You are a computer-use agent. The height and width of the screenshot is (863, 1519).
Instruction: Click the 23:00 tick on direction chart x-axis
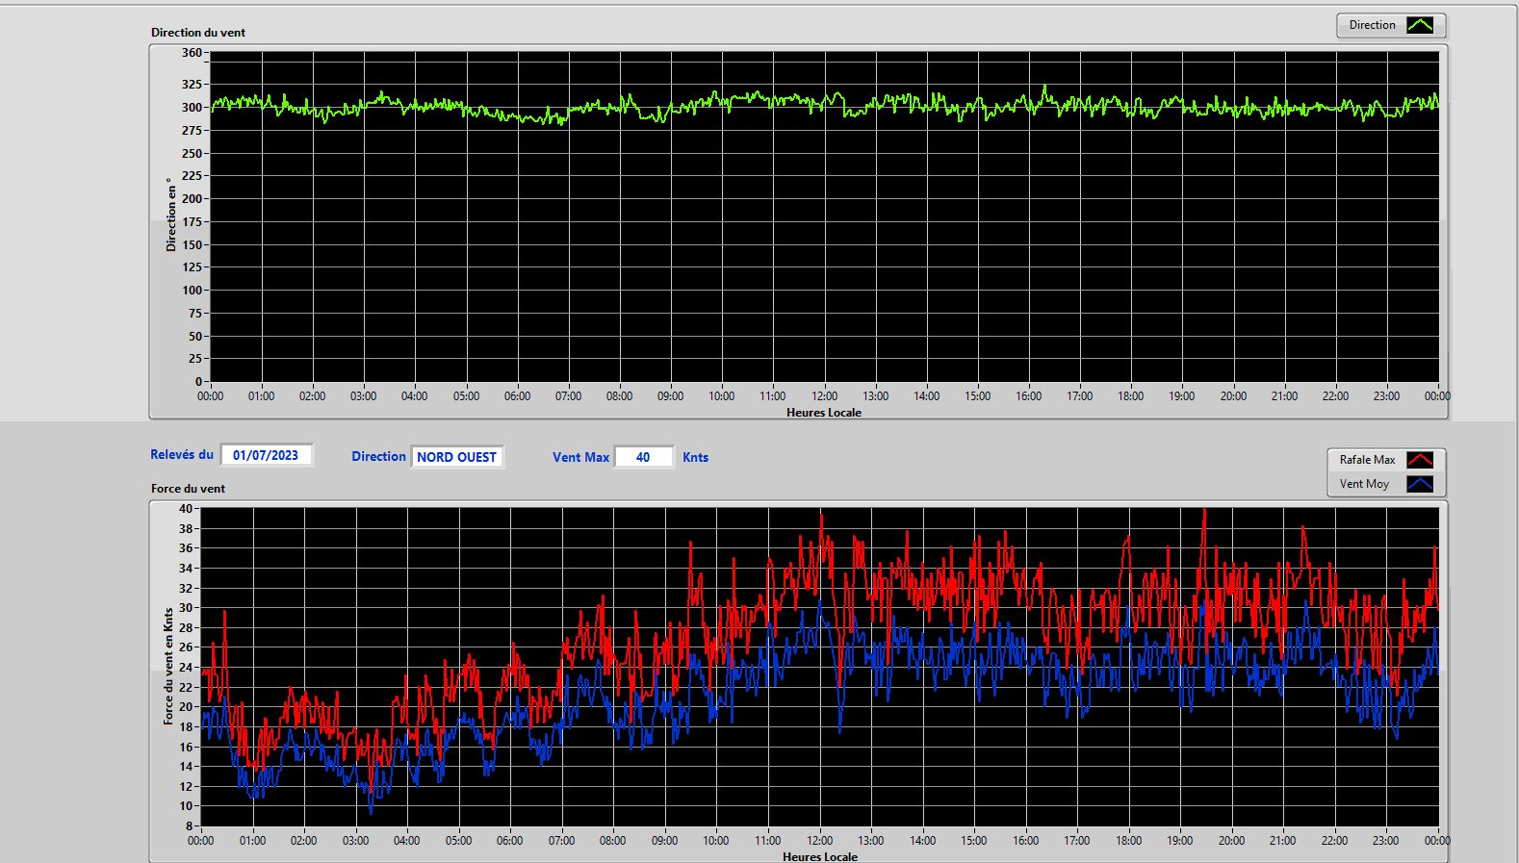coord(1386,396)
